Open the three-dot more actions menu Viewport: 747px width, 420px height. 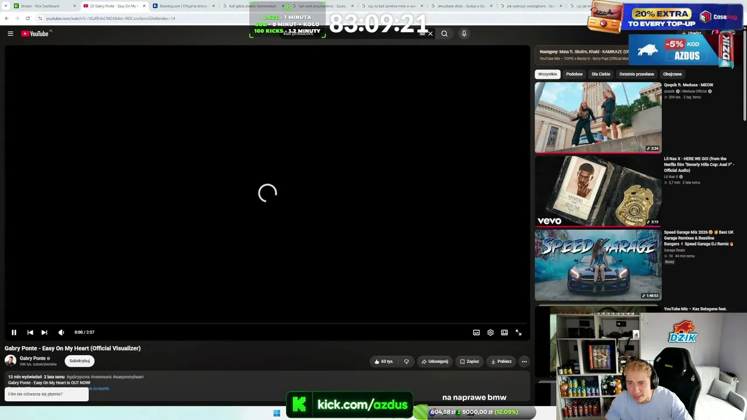(524, 362)
